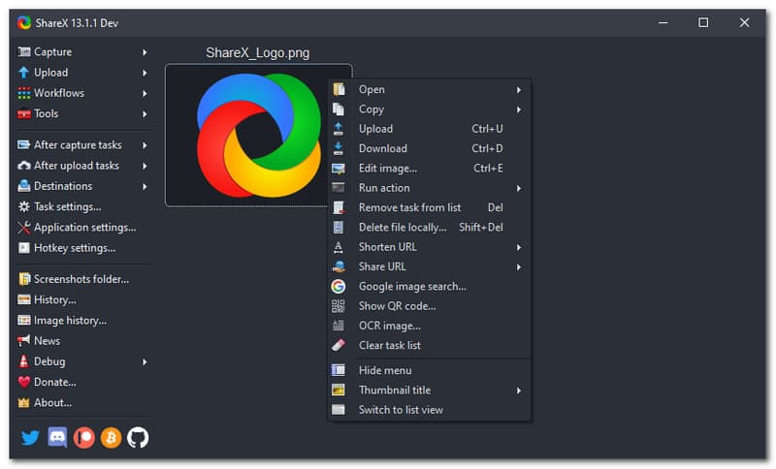Choose Delete file locally entry
This screenshot has width=776, height=469.
429,228
